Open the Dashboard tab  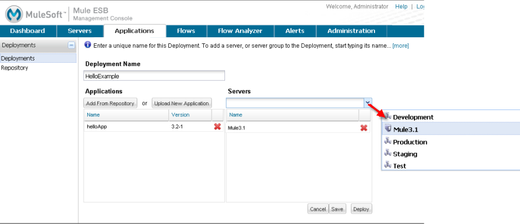click(x=27, y=31)
